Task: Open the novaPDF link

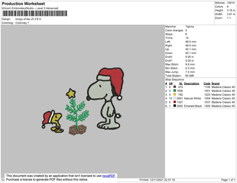Action: pyautogui.click(x=109, y=176)
